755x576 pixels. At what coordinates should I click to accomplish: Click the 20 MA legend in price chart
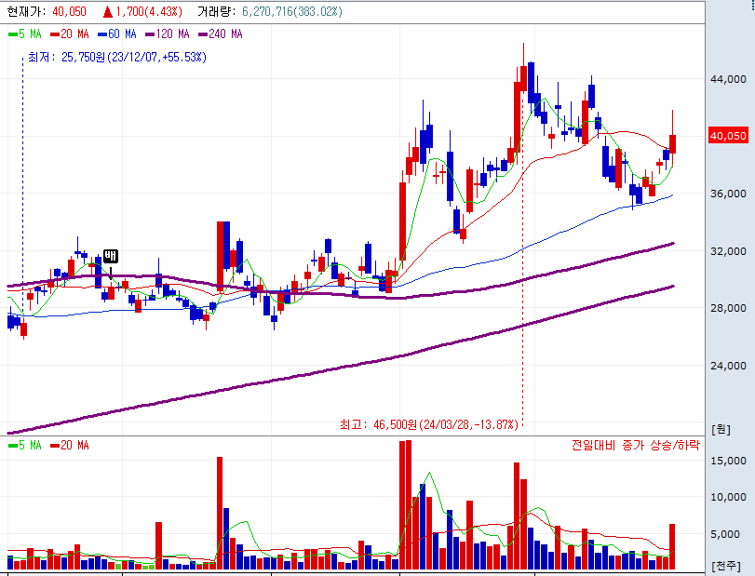70,34
